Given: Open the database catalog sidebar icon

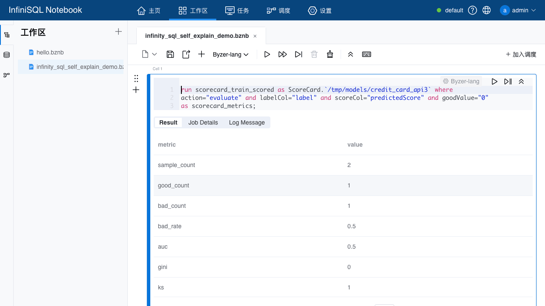Looking at the screenshot, I should [x=6, y=55].
